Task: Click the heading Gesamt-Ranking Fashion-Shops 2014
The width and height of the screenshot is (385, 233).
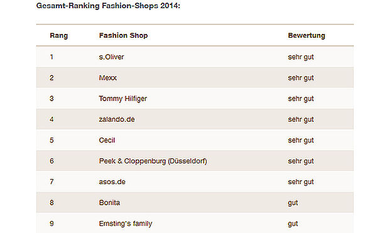Action: [108, 6]
